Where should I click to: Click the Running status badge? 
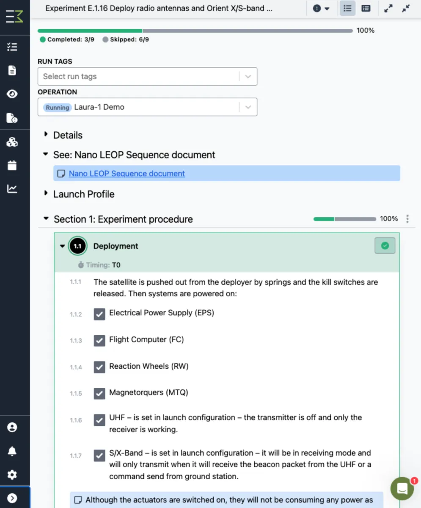58,108
